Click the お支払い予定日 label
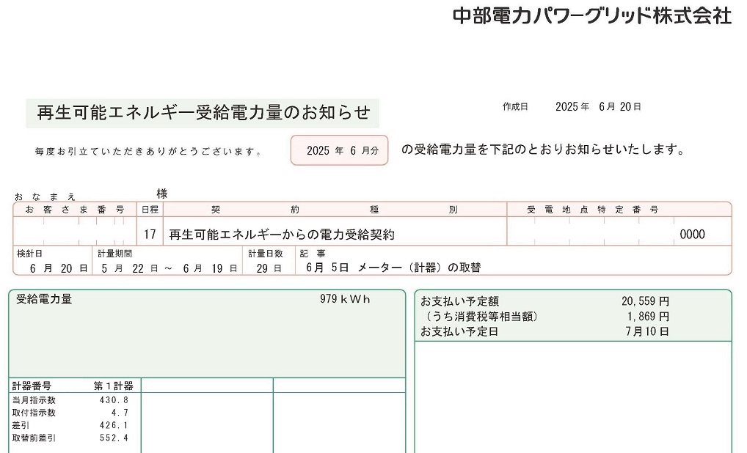747x453 pixels. coord(459,331)
